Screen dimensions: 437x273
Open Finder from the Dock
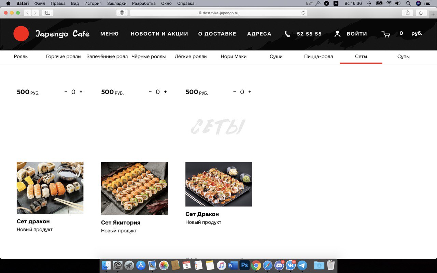pos(106,265)
